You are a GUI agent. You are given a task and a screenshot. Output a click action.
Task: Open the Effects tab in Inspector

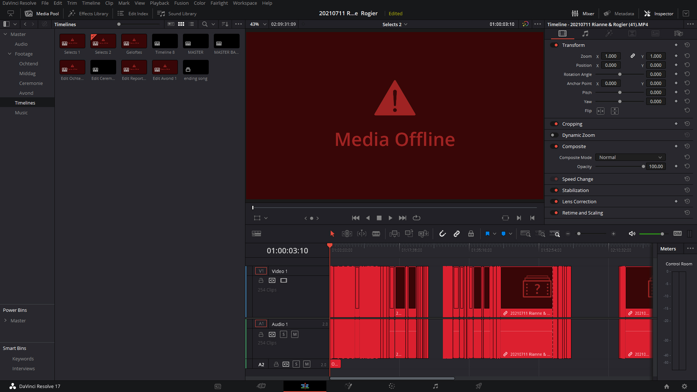(609, 33)
